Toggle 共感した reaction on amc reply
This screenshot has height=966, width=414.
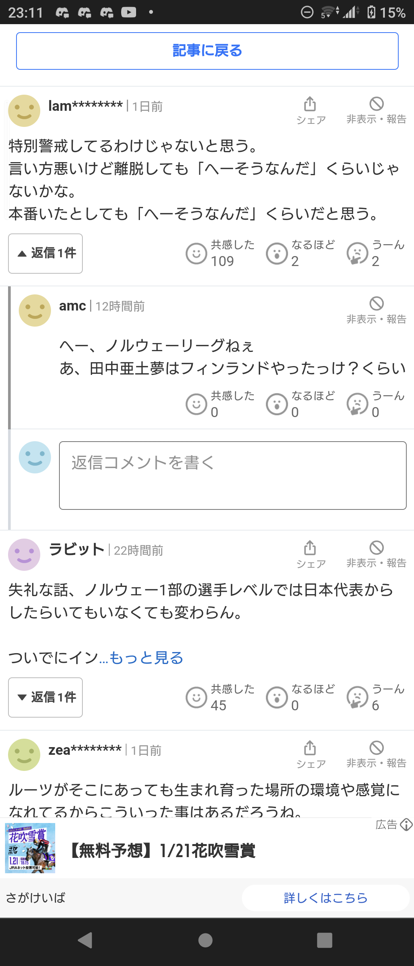coord(220,404)
